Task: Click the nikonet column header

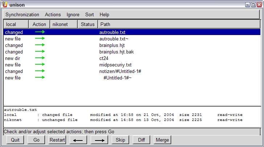Action: (x=64, y=24)
